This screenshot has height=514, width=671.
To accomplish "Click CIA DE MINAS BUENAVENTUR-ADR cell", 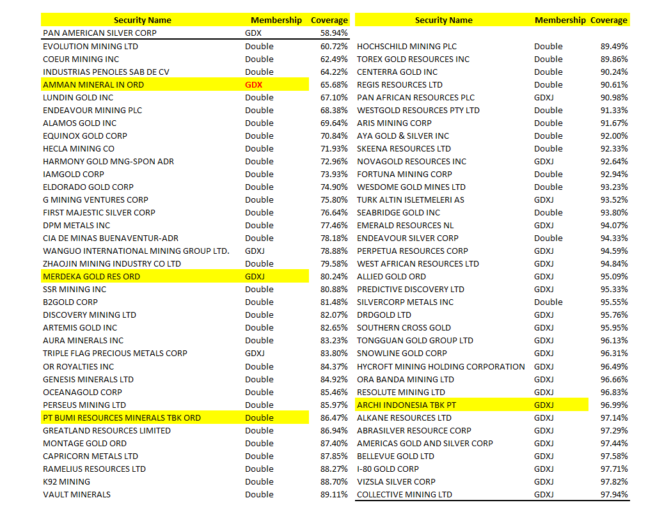I will [x=111, y=238].
